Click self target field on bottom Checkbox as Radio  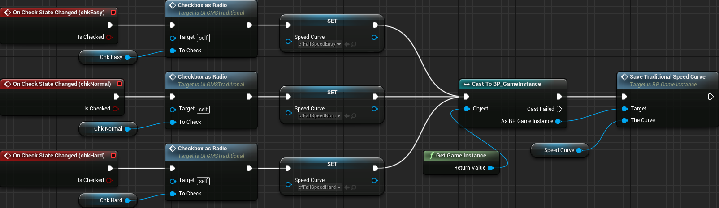(x=203, y=181)
